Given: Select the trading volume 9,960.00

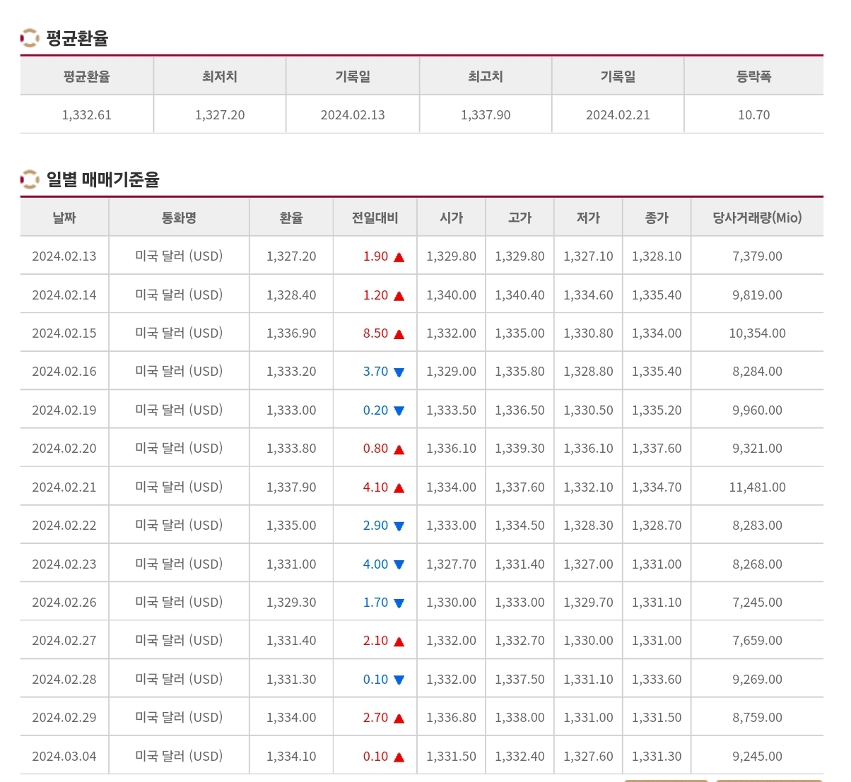Looking at the screenshot, I should point(757,410).
